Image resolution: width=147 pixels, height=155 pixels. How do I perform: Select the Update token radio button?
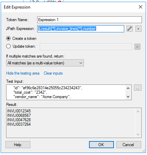click(x=9, y=46)
